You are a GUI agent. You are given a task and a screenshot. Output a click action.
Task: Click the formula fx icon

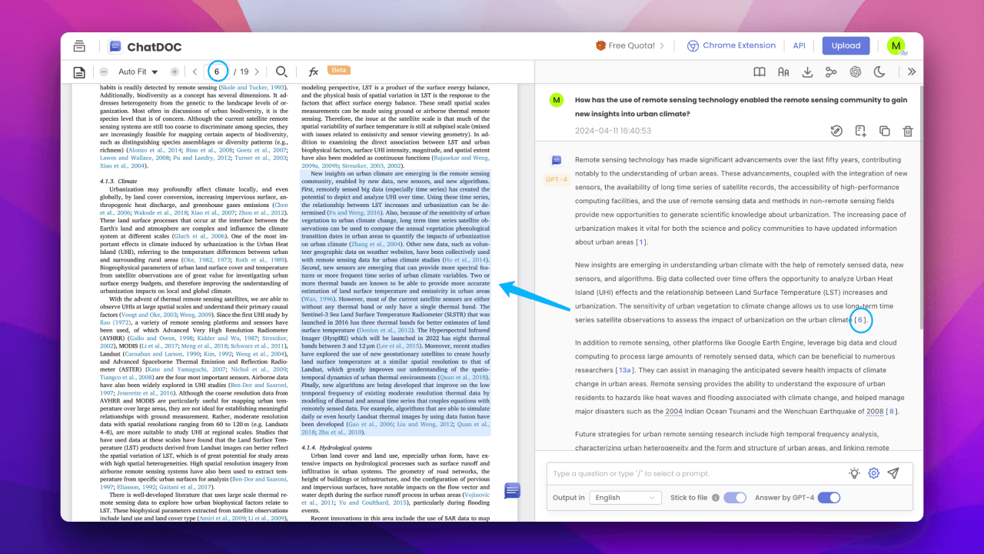313,72
